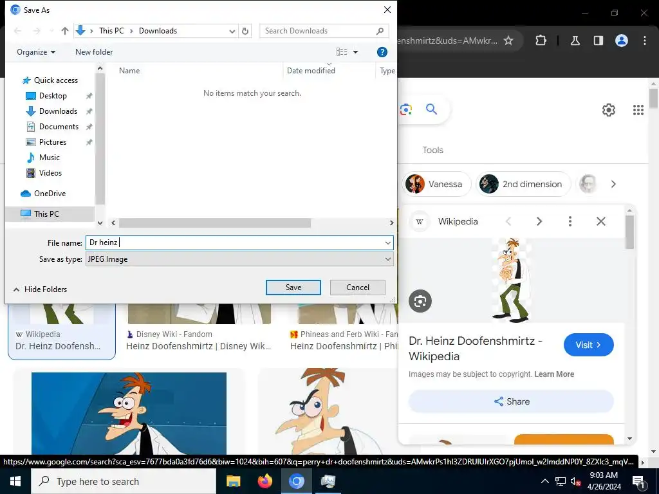Select Pictures in the navigation pane
Viewport: 659px width, 494px height.
53,142
